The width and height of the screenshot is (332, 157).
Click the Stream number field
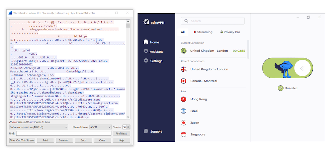124,127
